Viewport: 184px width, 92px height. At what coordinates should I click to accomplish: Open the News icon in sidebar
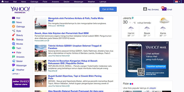coord(14,22)
